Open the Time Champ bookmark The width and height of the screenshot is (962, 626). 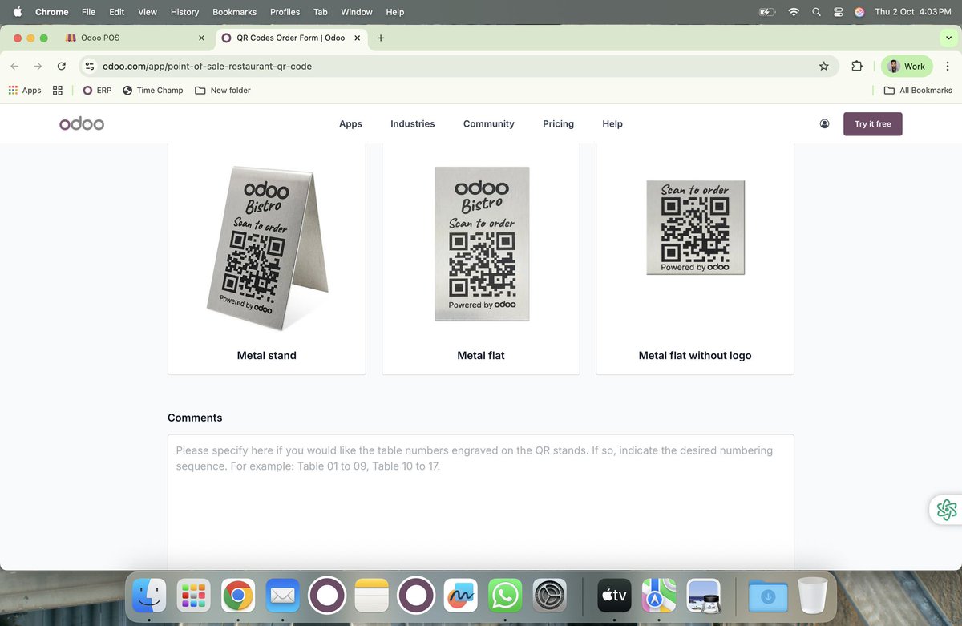pos(153,91)
